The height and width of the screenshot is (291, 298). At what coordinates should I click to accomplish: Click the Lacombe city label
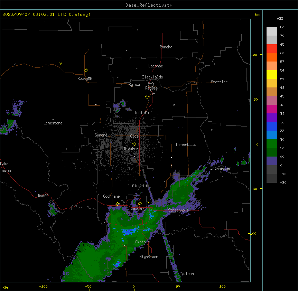point(156,66)
